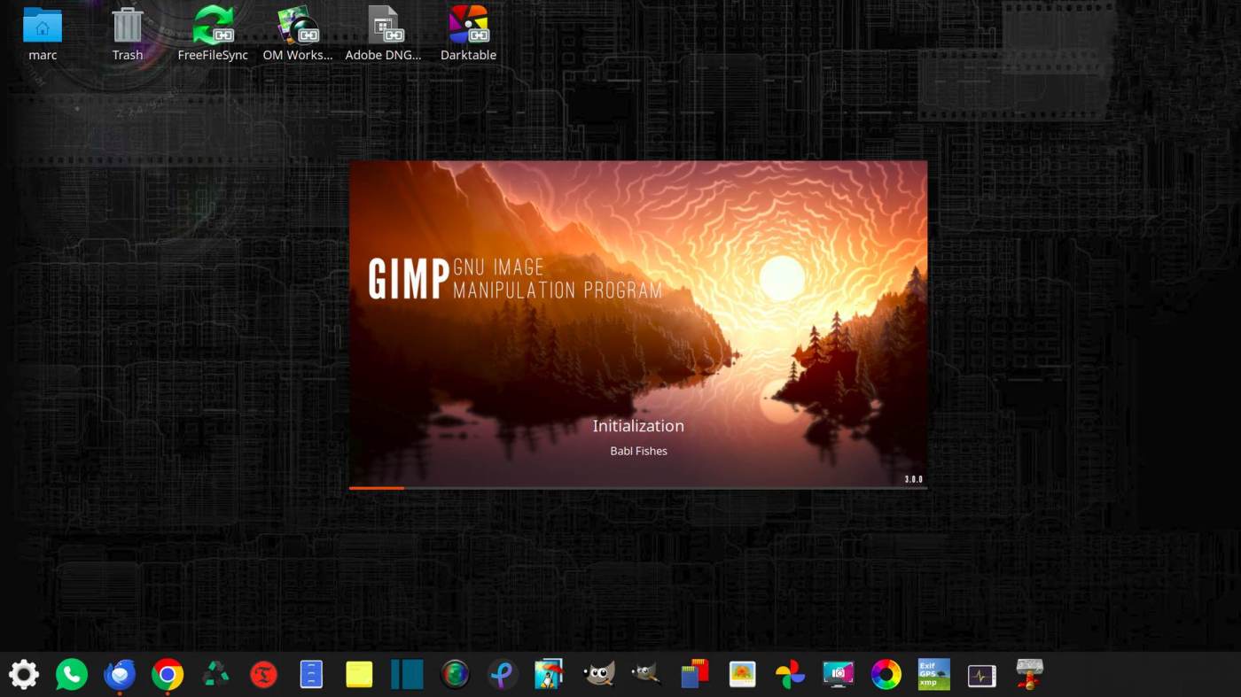Screen dimensions: 1241x697
Task: Open the camera lens app icon
Action: pos(455,675)
